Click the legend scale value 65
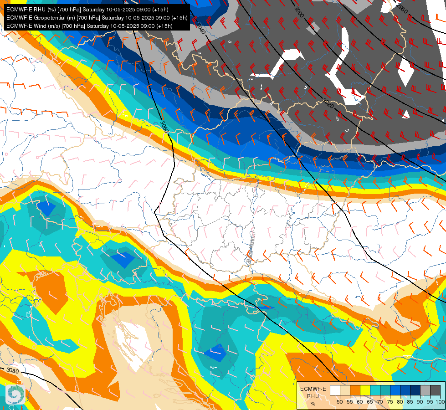 (370, 402)
